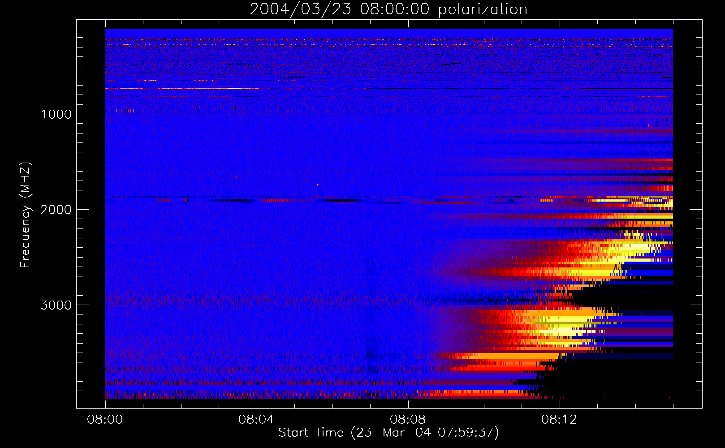
Task: Click the 'Start Time (23-Mar-04 07:59:37)' label
Action: click(x=388, y=433)
